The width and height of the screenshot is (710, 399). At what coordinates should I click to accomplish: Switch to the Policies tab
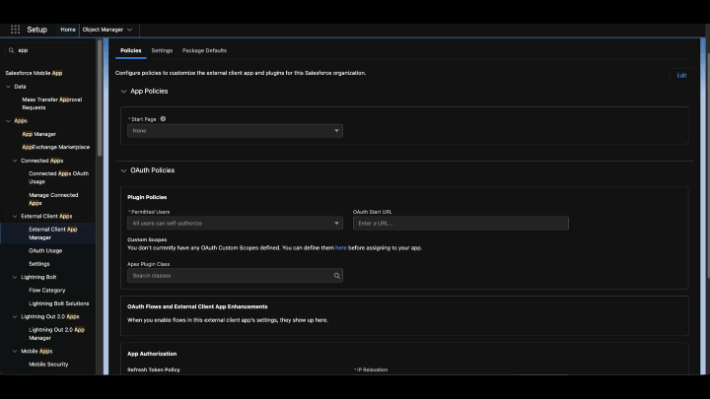(x=131, y=50)
